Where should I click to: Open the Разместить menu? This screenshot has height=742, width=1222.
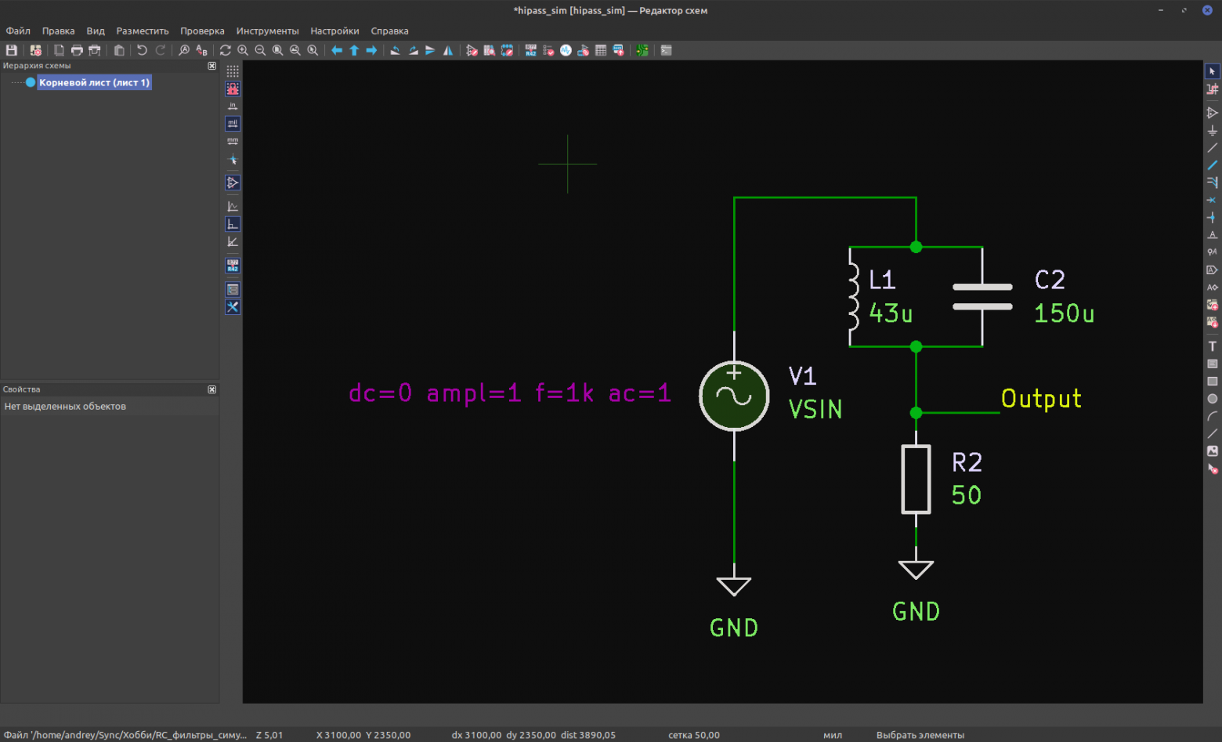point(142,31)
